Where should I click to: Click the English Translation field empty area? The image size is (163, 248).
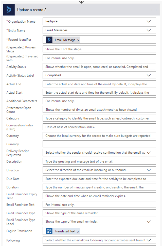[x=117, y=231]
